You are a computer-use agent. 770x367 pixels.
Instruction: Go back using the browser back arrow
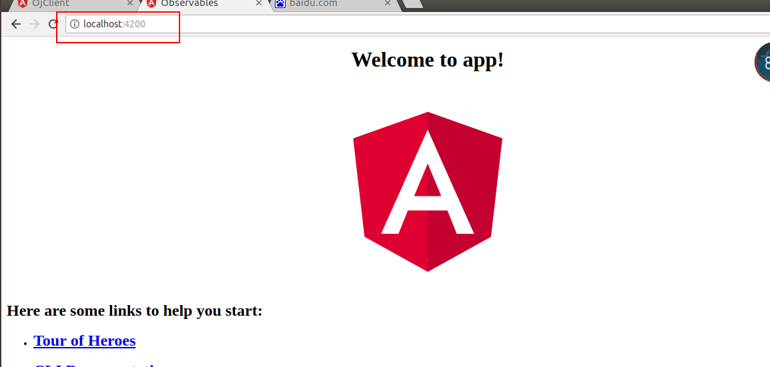tap(16, 24)
